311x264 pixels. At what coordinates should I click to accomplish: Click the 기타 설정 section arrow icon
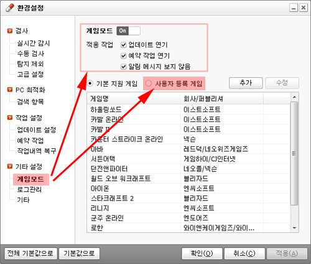(9, 166)
